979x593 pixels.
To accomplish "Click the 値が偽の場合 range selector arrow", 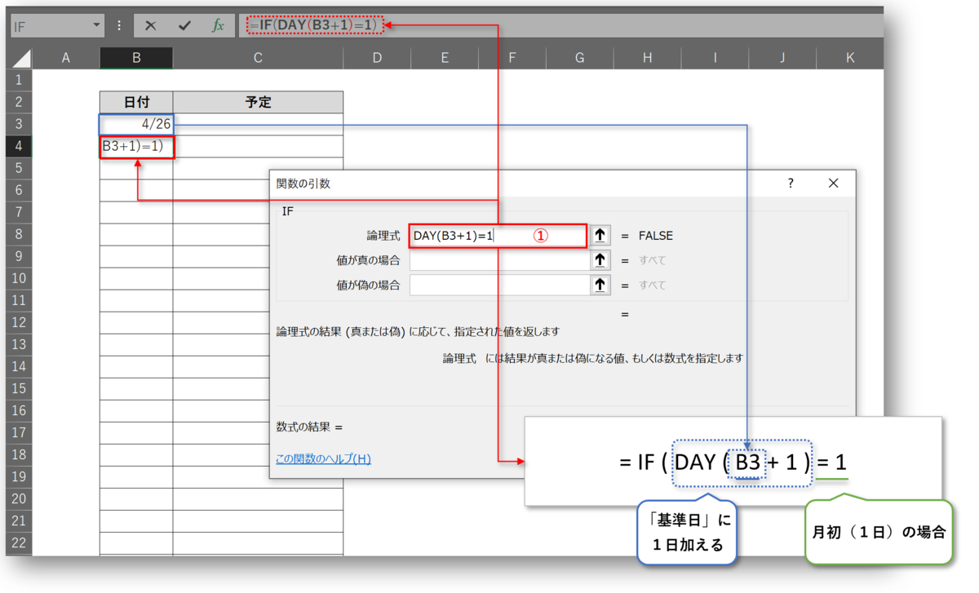I will point(600,285).
